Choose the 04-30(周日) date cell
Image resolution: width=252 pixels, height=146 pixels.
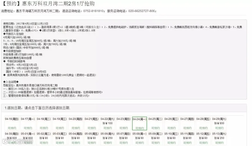click(12, 138)
